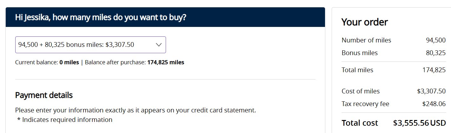
Task: Click the 'Balance after purchase' 174,825 miles text
Action: (x=135, y=62)
